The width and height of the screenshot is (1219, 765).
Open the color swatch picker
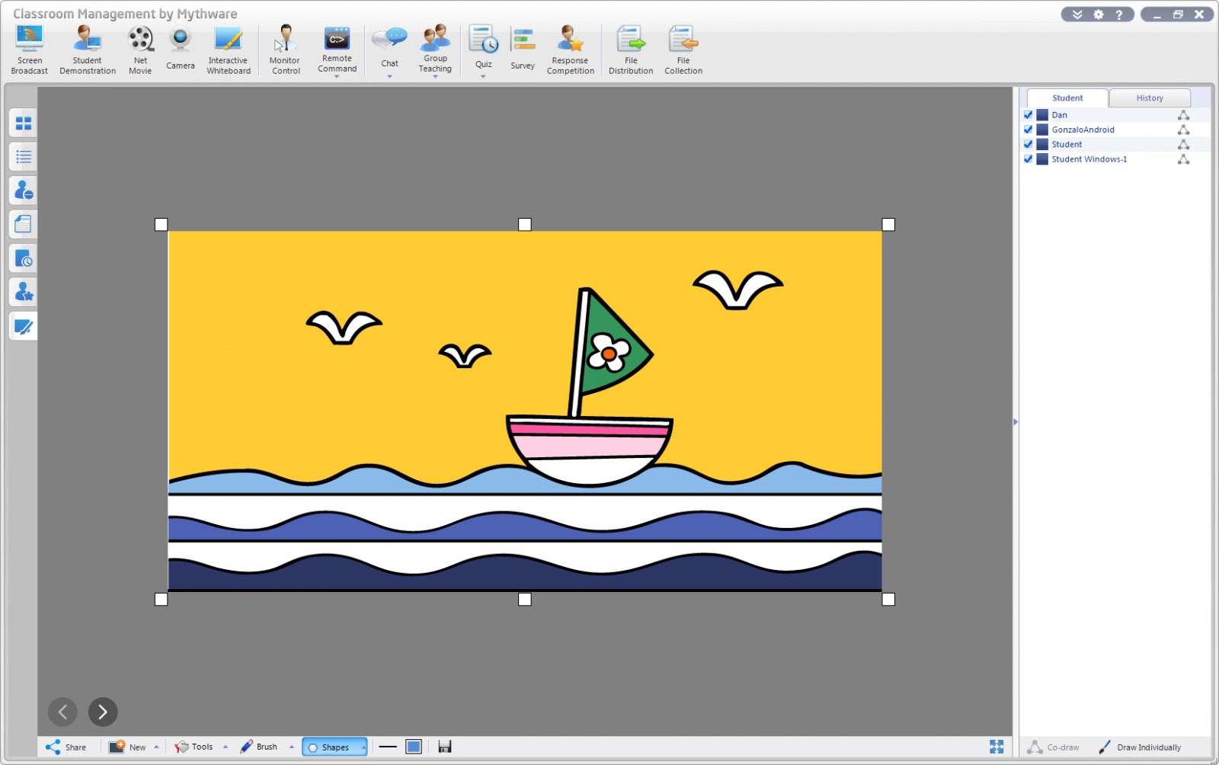[x=413, y=747]
